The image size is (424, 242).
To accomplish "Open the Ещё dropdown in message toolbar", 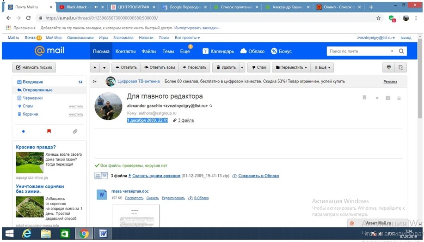I will pyautogui.click(x=322, y=67).
